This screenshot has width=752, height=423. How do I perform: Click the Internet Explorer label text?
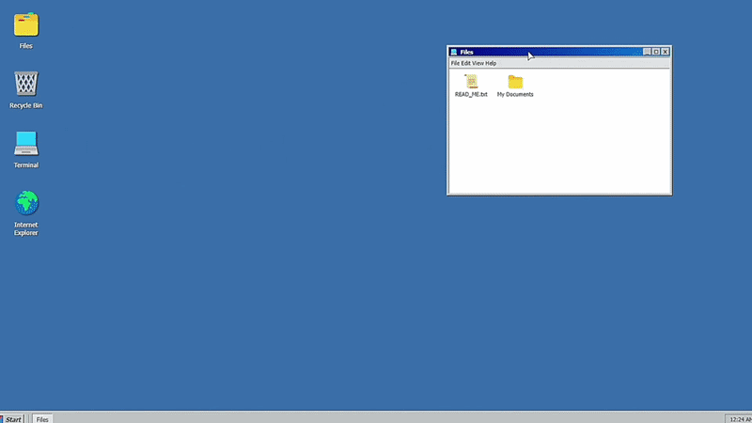(26, 228)
